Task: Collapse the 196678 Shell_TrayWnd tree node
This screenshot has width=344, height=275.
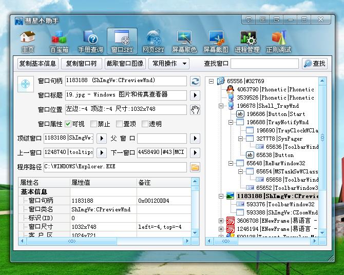Action: [x=221, y=106]
